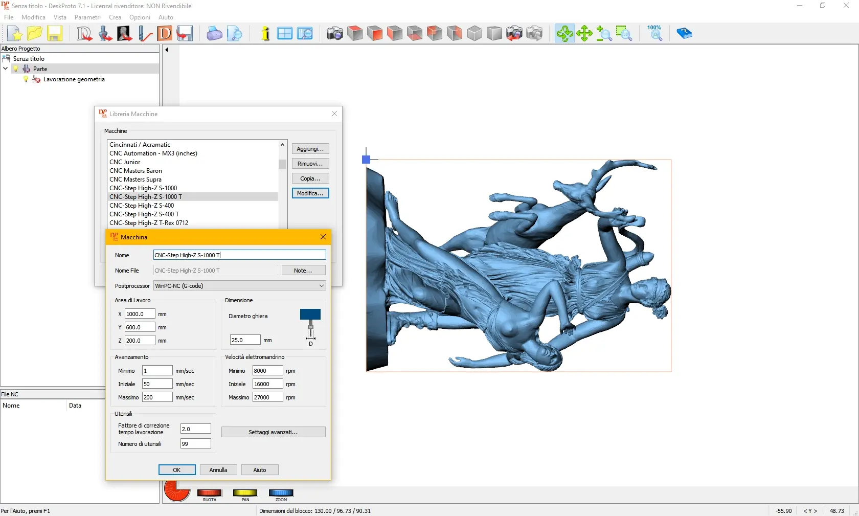Click the printer icon

pyautogui.click(x=214, y=33)
